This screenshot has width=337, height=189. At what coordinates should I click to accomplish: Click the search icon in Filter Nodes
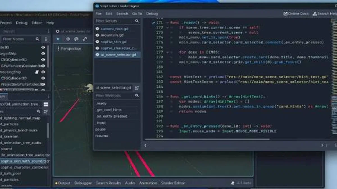tap(38, 39)
